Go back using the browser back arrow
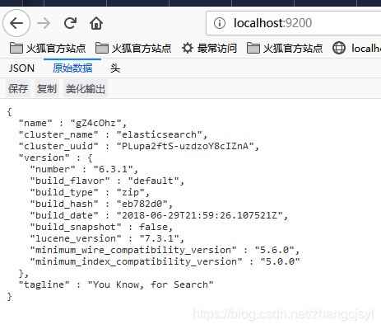381x329 pixels. (16, 23)
